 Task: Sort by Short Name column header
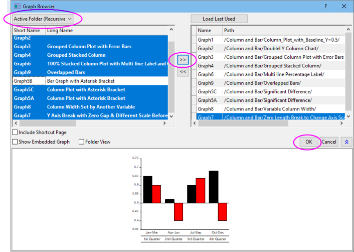(29, 30)
